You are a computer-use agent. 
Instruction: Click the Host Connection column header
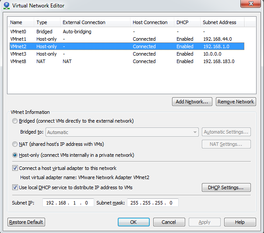(152, 22)
